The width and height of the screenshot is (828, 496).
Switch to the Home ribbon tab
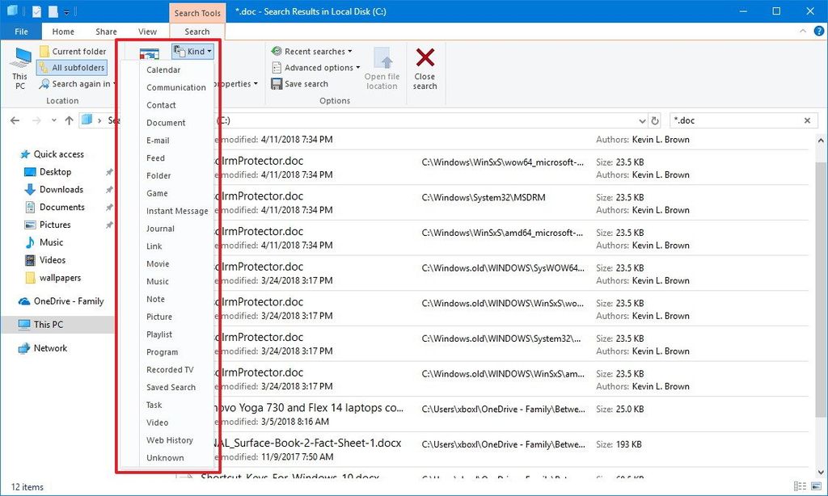click(x=62, y=31)
